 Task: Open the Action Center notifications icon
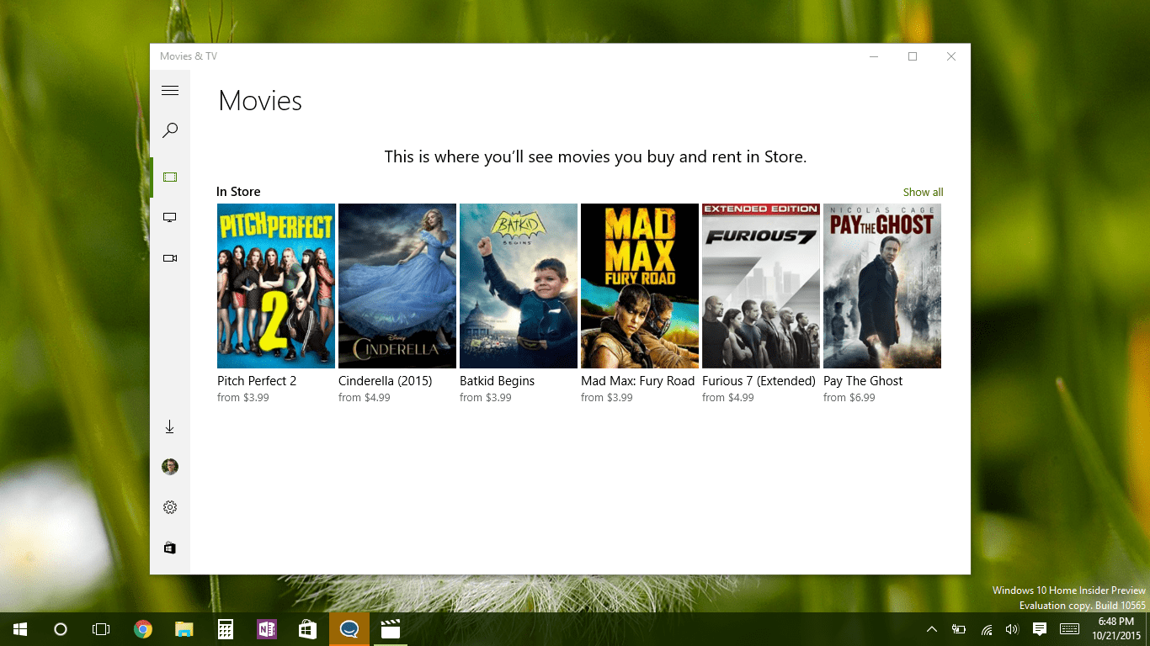(1040, 629)
